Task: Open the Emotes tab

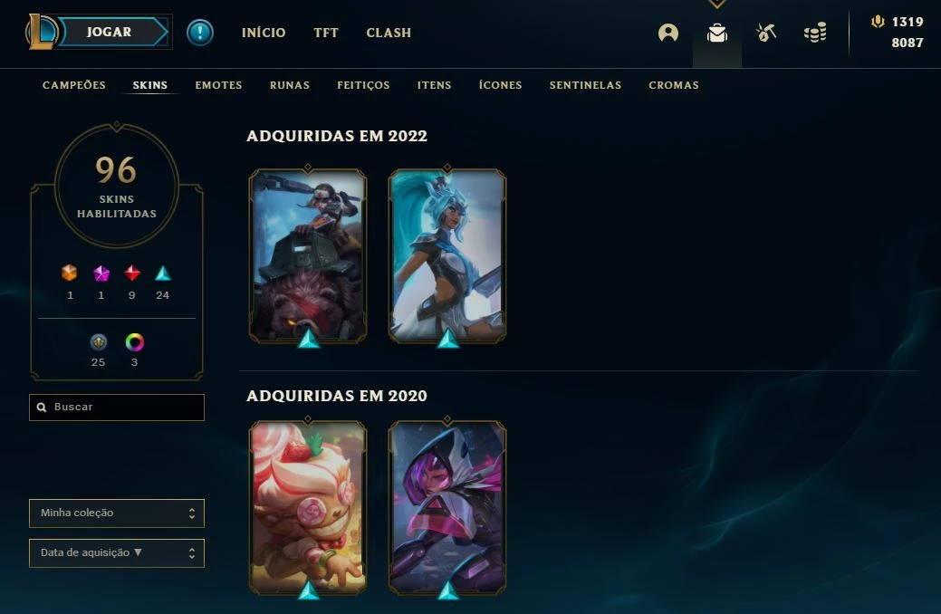Action: click(218, 85)
